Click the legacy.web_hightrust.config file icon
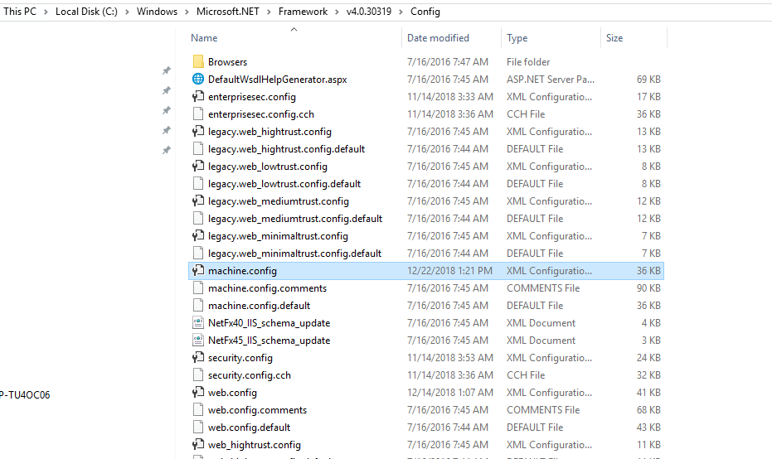This screenshot has height=459, width=772. tap(198, 132)
